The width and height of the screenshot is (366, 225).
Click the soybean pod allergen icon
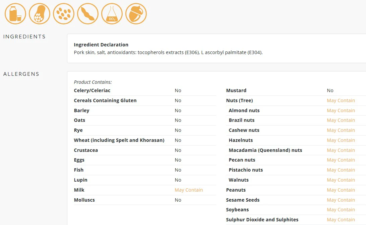click(x=88, y=14)
